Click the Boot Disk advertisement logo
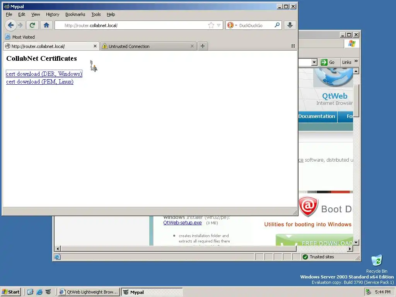The height and width of the screenshot is (297, 396). (x=325, y=207)
